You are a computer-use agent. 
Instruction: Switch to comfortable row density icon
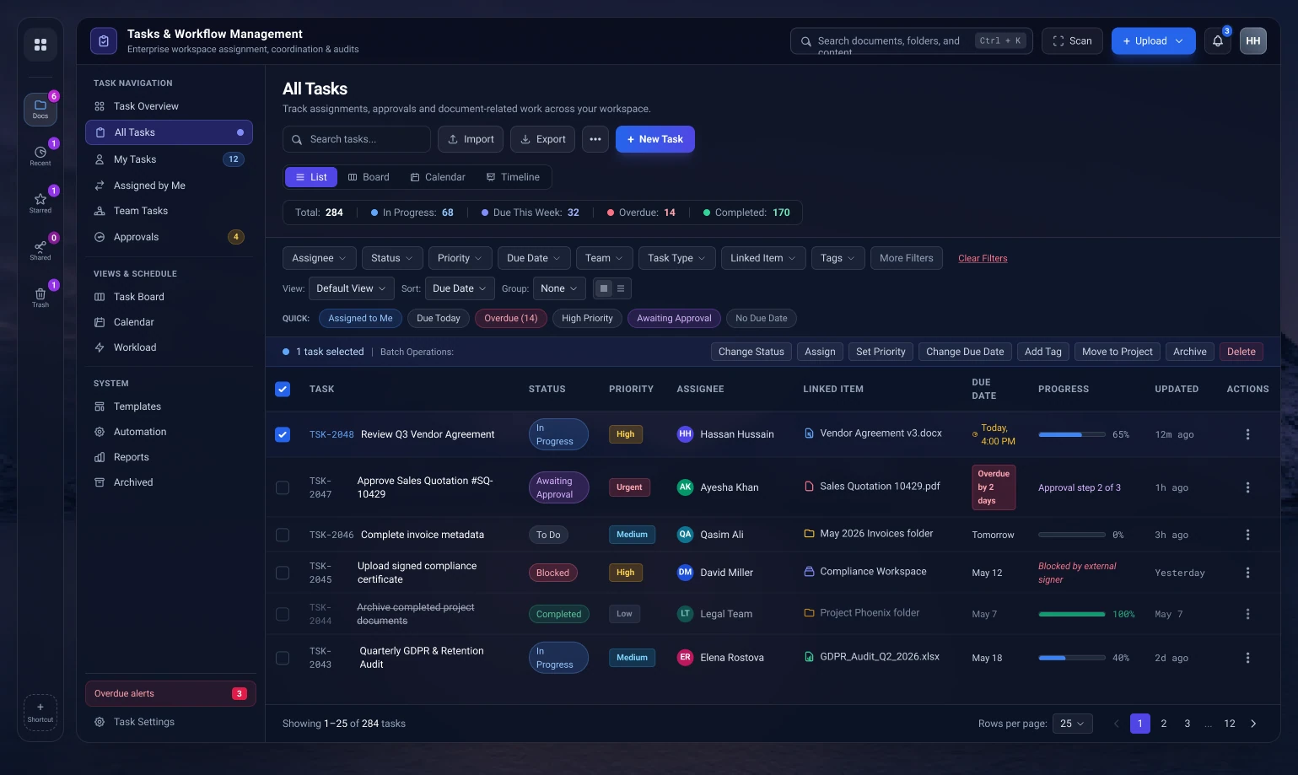(604, 288)
